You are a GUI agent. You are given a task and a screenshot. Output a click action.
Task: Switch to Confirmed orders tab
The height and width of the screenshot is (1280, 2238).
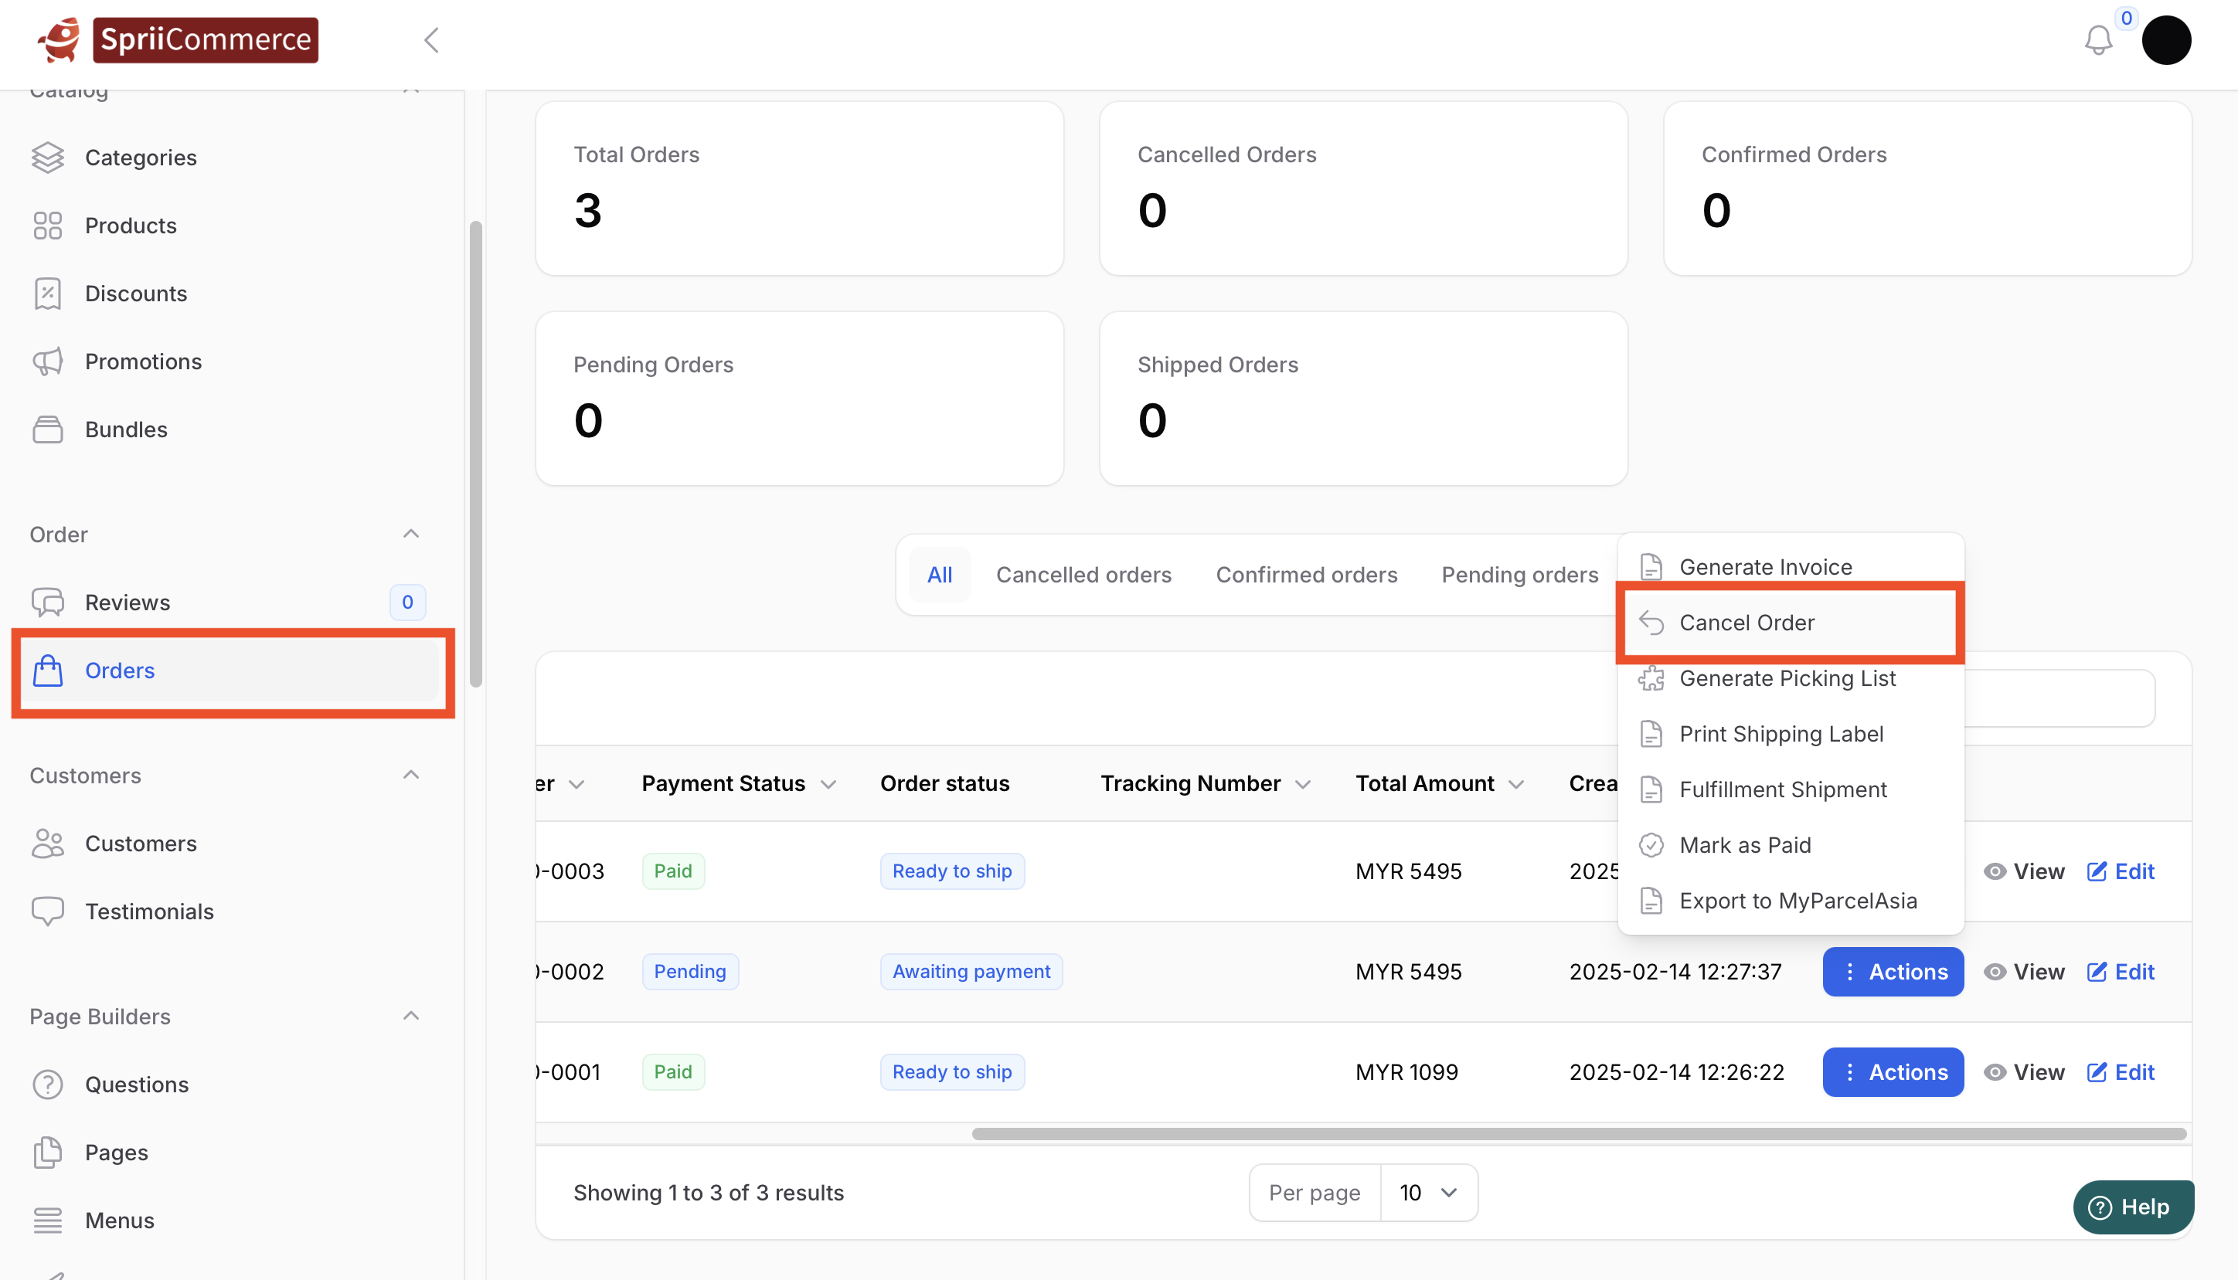1306,574
